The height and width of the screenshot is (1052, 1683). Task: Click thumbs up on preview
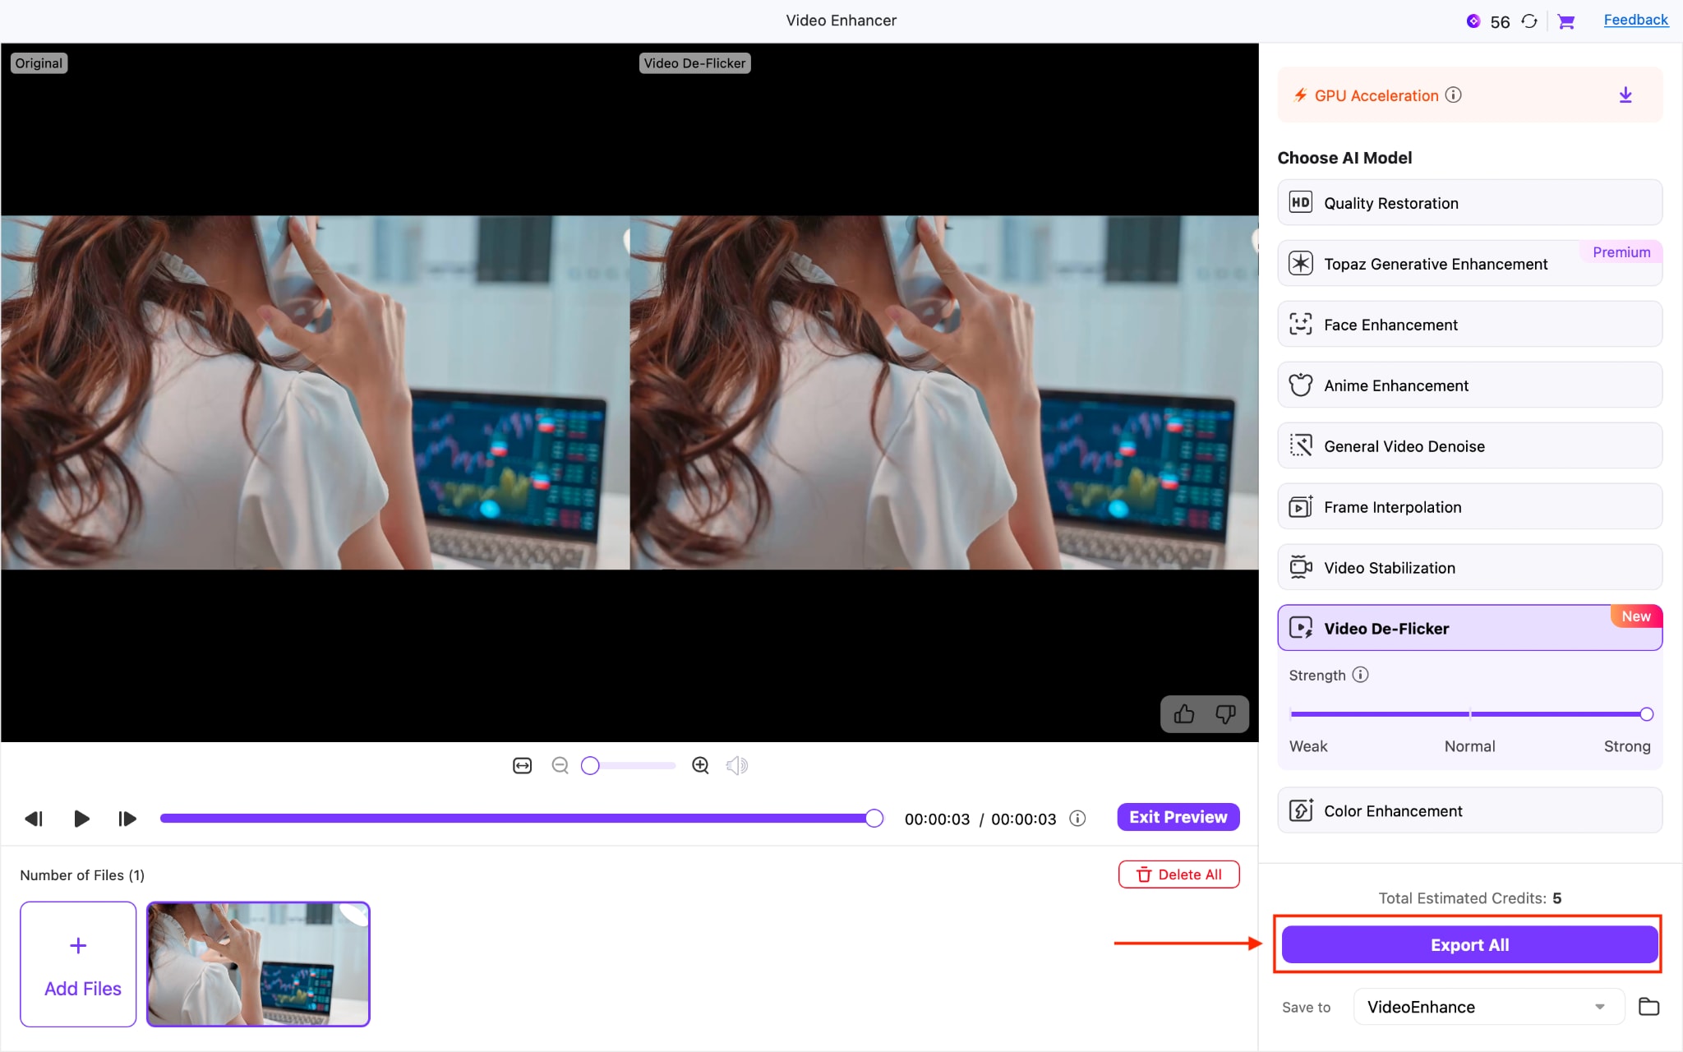(x=1184, y=714)
